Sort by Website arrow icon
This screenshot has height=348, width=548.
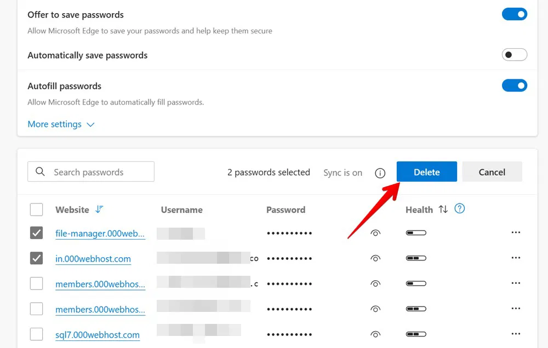coord(99,210)
